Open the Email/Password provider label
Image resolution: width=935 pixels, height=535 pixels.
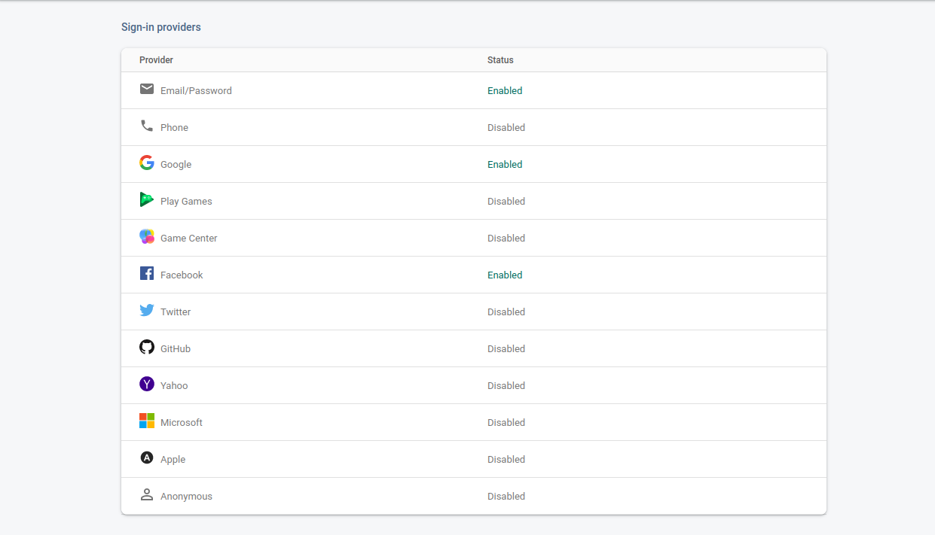(x=196, y=90)
